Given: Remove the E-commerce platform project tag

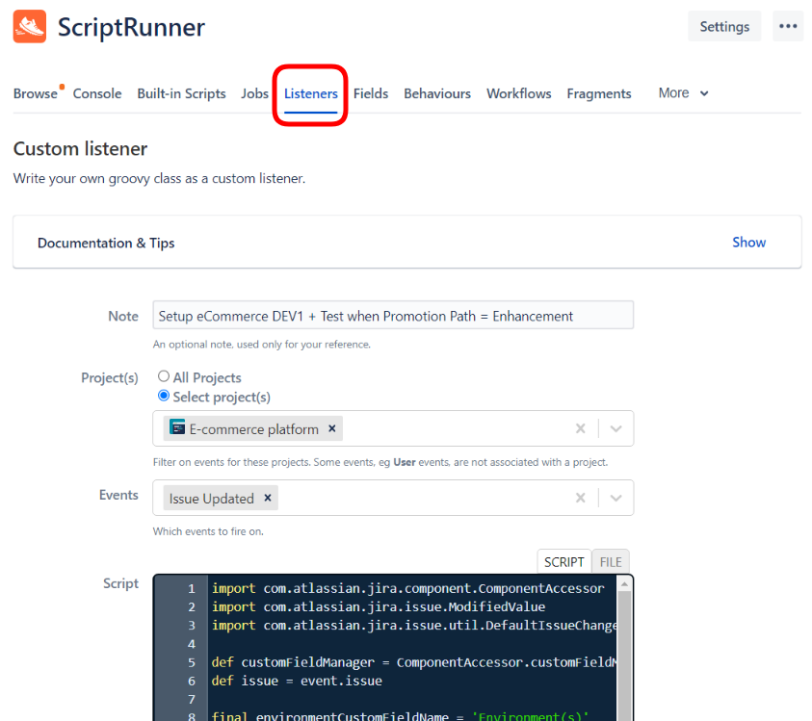Looking at the screenshot, I should 331,428.
